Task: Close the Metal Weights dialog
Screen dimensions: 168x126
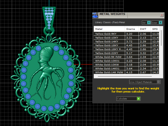Action: click(x=162, y=15)
